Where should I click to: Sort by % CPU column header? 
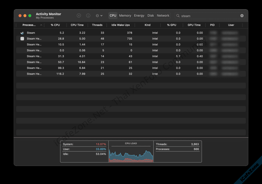tap(55, 25)
